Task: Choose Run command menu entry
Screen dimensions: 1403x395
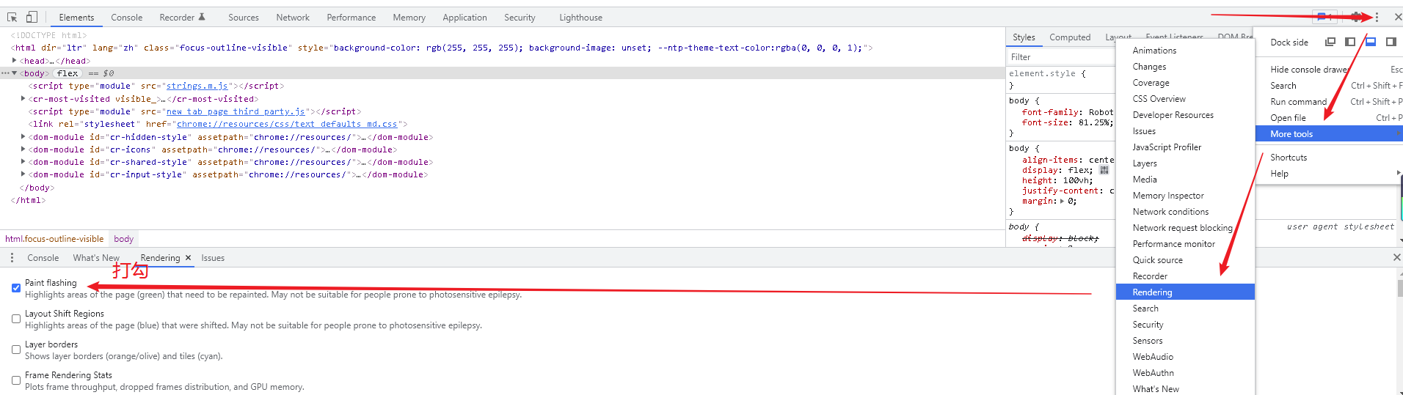Action: (x=1330, y=102)
